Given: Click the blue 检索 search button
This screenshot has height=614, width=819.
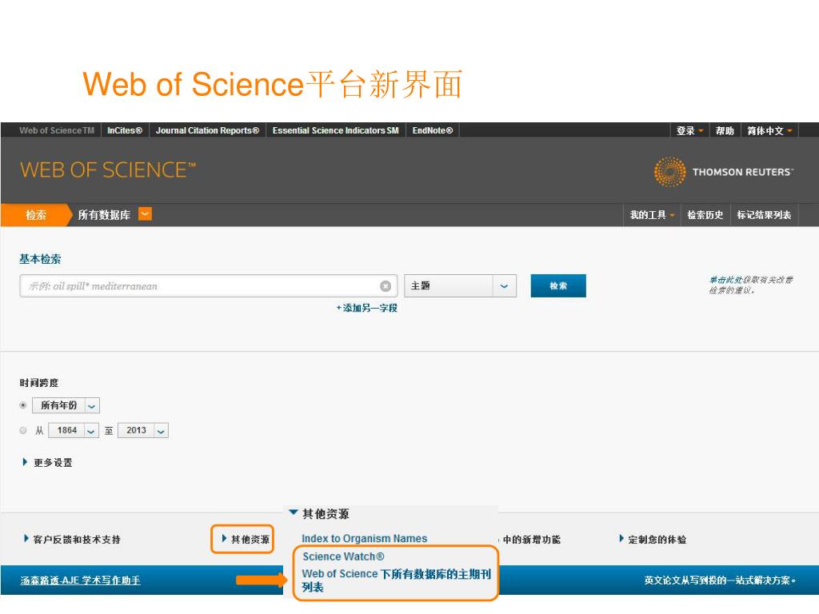Looking at the screenshot, I should tap(558, 285).
